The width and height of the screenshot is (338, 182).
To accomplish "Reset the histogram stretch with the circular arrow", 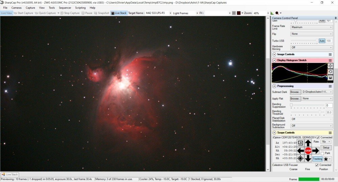I will click(x=330, y=72).
